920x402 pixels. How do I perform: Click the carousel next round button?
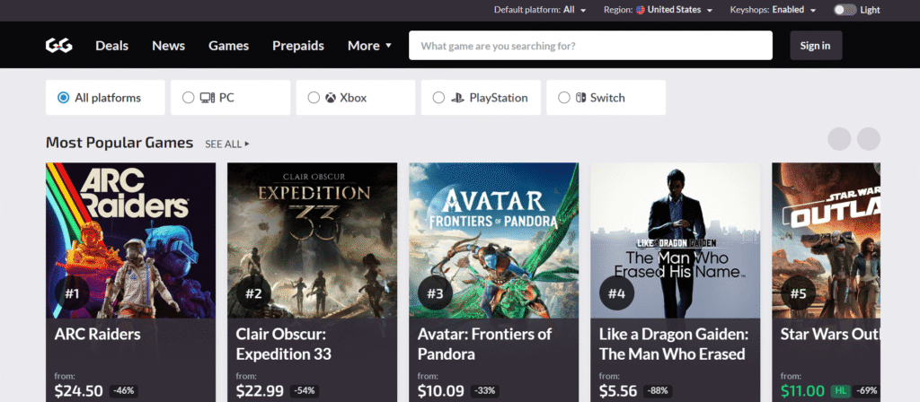pyautogui.click(x=869, y=139)
